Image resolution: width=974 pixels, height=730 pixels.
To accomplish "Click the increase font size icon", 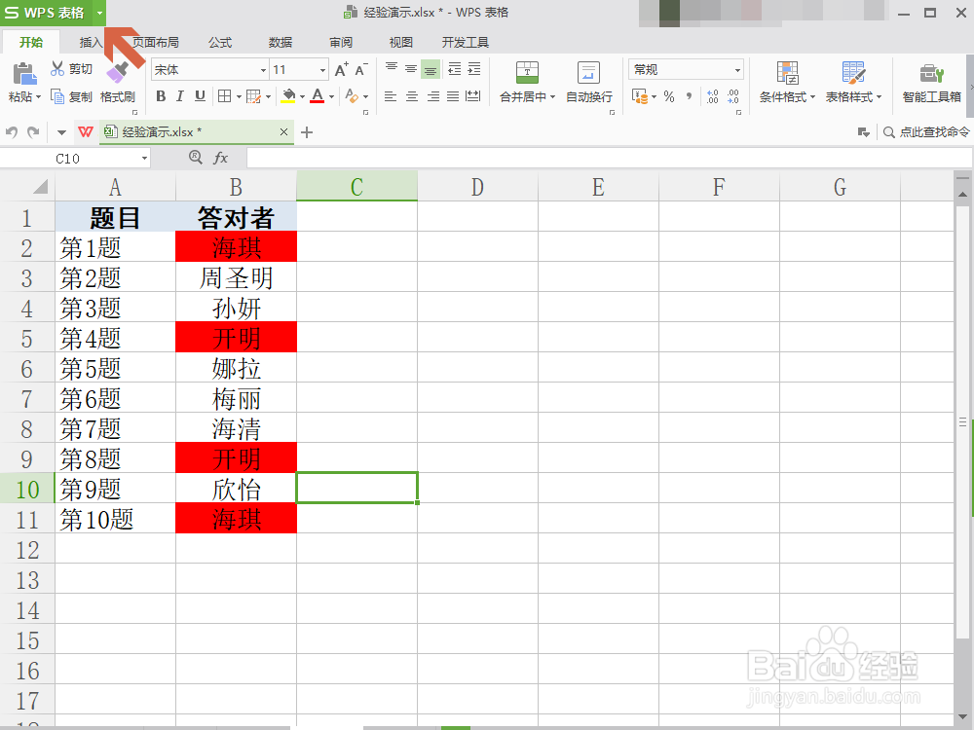I will (x=343, y=68).
